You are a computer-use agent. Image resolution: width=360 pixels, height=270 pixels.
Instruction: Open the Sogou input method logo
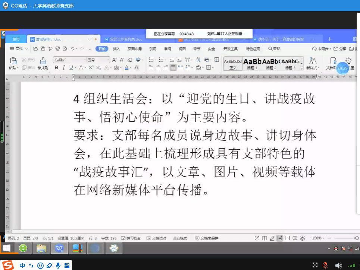[8, 266]
